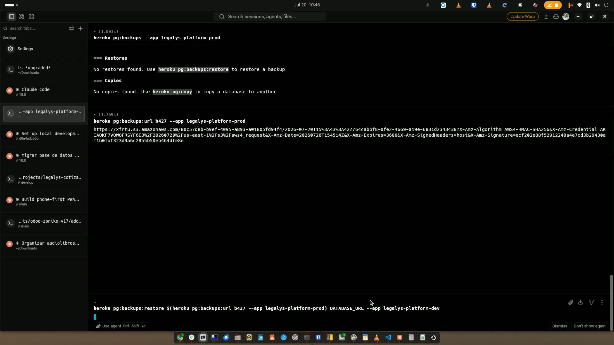Image resolution: width=614 pixels, height=345 pixels.
Task: Open the Wi-Fi network tray icon
Action: (x=579, y=5)
